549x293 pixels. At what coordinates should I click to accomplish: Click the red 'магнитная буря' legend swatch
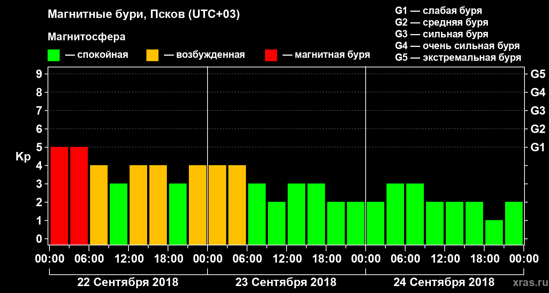point(271,55)
